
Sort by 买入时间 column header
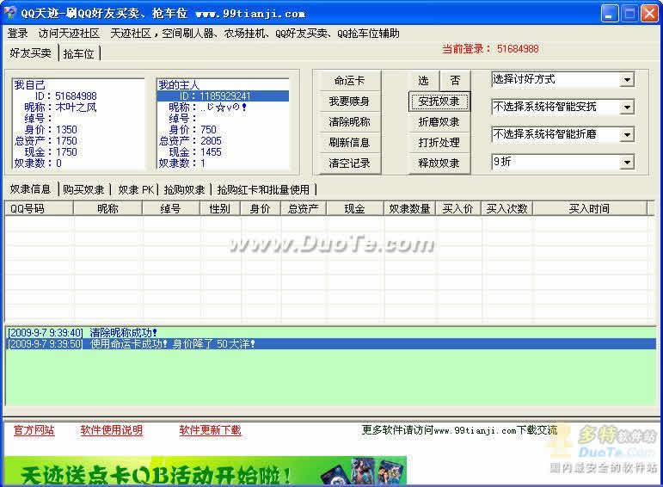click(589, 208)
